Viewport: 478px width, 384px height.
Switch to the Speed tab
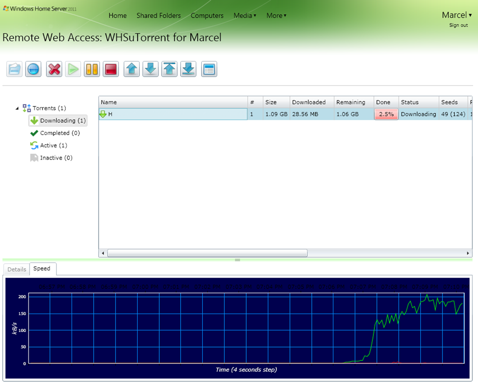(42, 268)
